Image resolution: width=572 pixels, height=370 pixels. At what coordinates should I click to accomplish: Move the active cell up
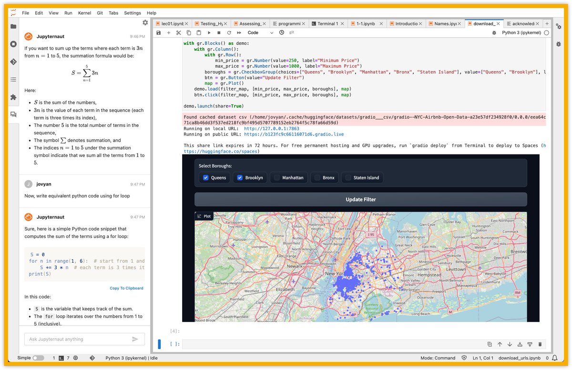click(500, 344)
